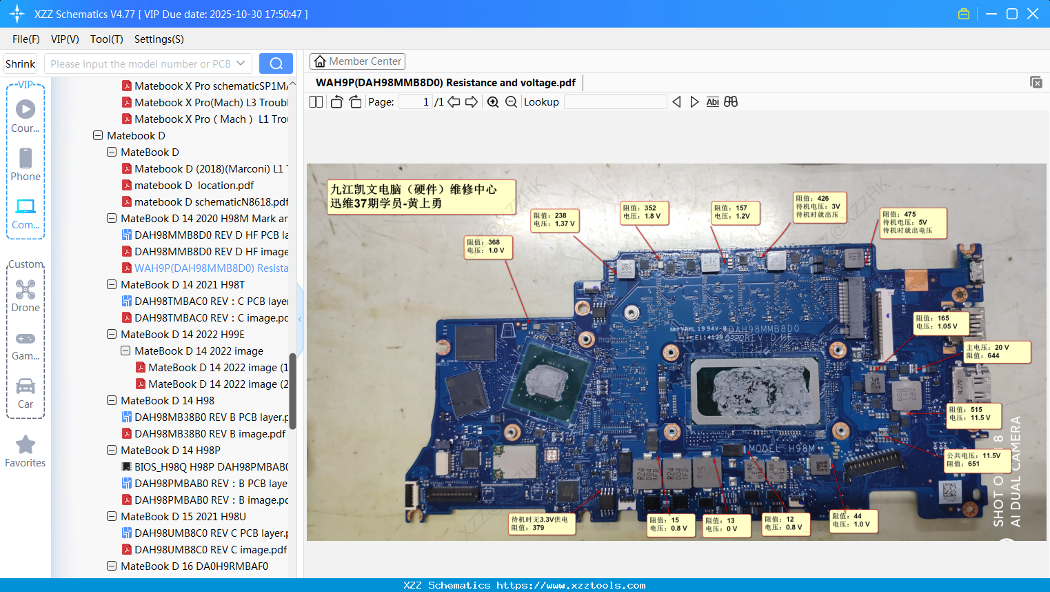The height and width of the screenshot is (592, 1050).
Task: Click the motherboard image in PDF viewer
Action: coord(676,352)
